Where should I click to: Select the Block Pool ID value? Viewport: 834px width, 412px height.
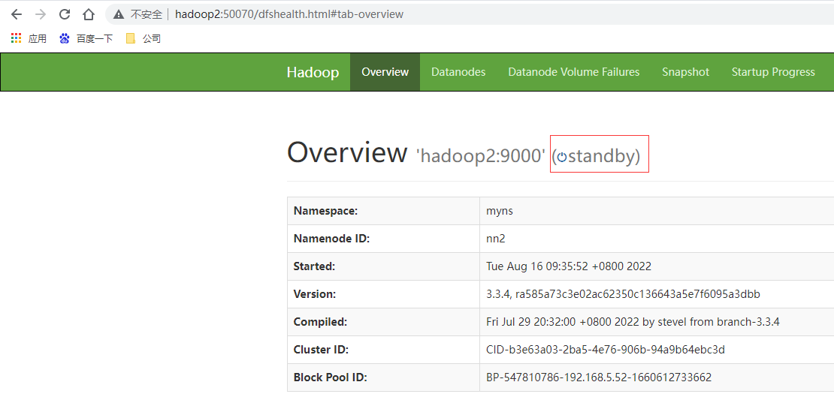click(599, 377)
